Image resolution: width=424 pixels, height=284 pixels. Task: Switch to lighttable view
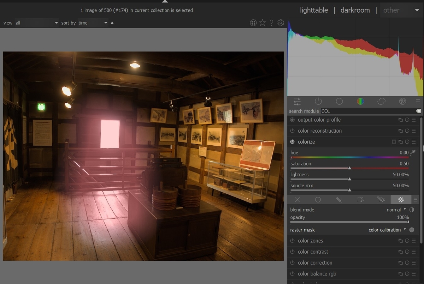pos(314,10)
